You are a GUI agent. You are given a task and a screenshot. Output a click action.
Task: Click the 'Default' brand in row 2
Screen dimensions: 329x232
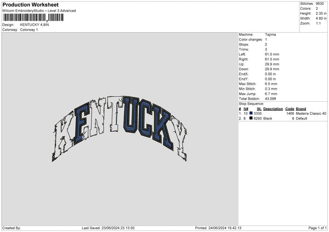pyautogui.click(x=302, y=119)
